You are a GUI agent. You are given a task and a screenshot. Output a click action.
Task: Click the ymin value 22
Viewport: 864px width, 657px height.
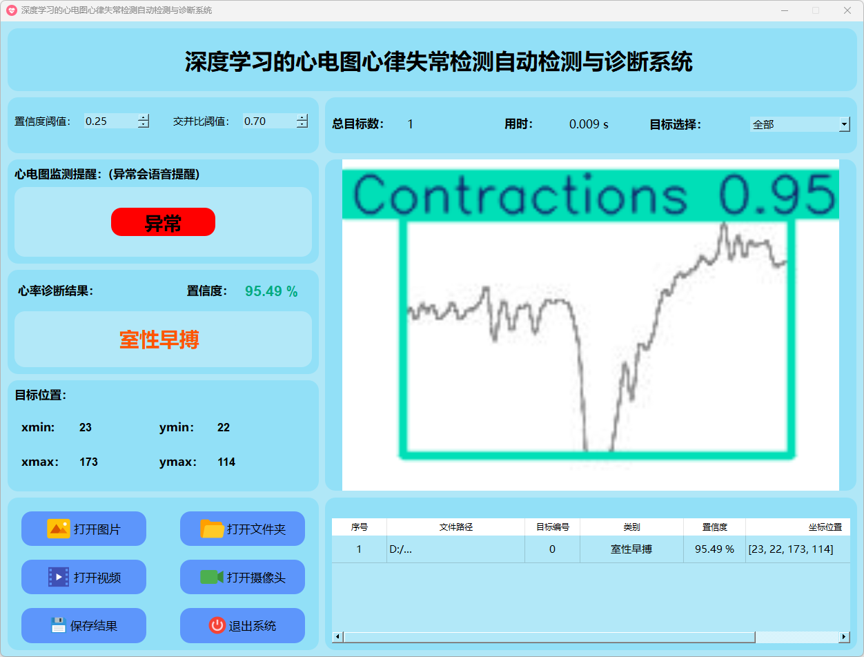point(224,428)
